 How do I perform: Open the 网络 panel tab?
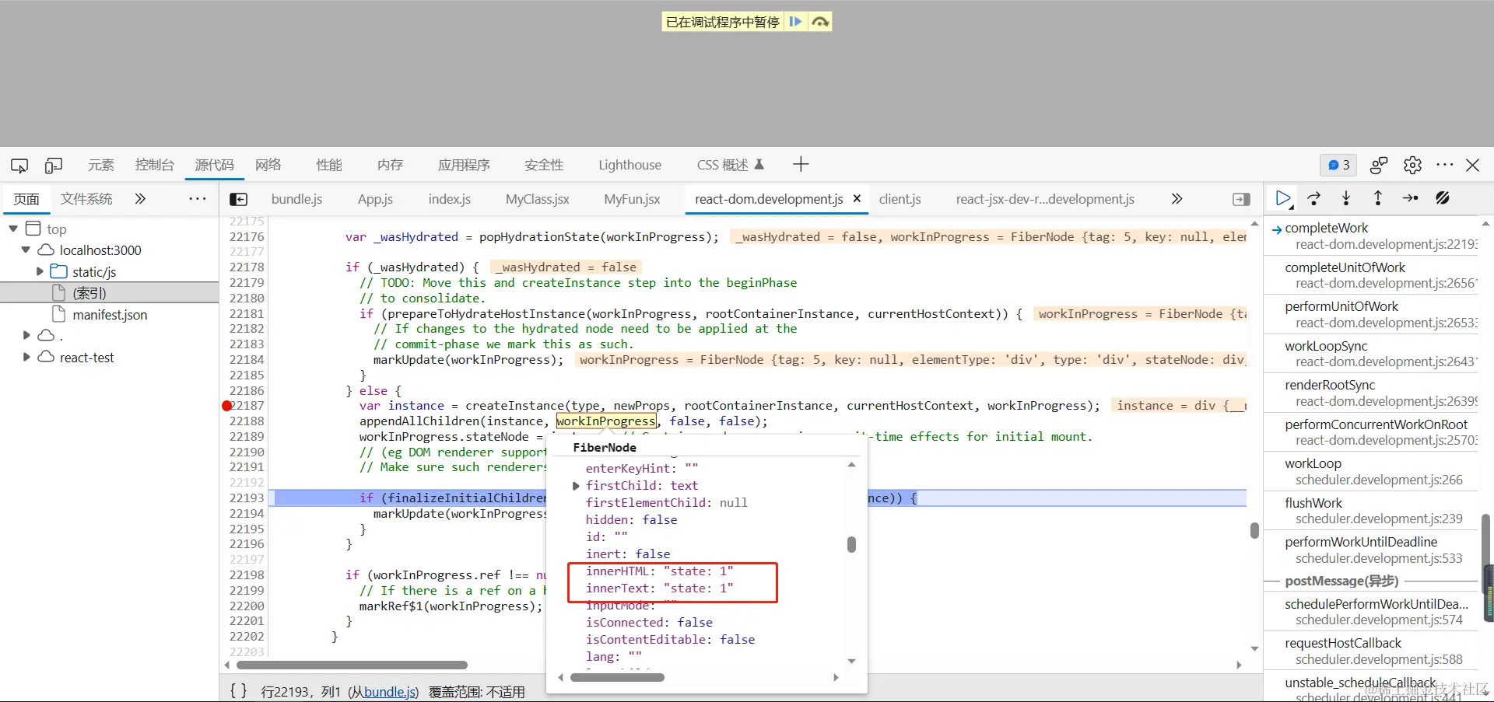coord(268,165)
